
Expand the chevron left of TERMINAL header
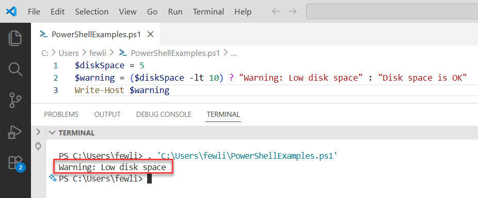(x=38, y=132)
